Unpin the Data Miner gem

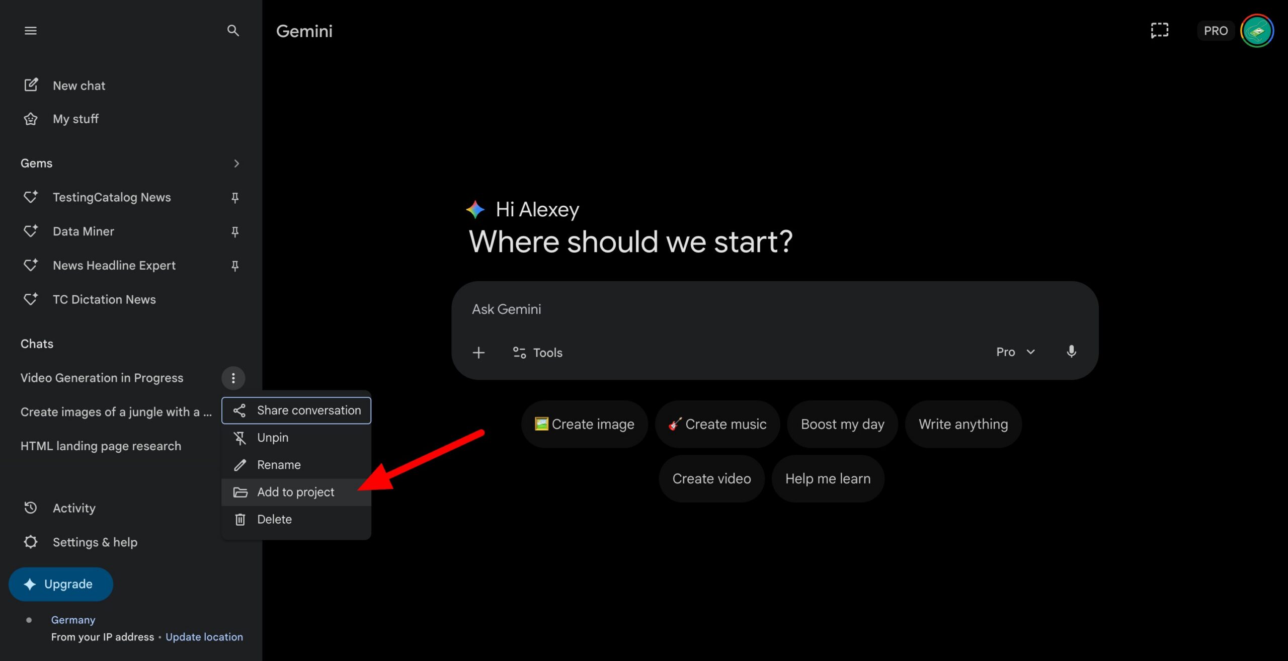coord(234,231)
